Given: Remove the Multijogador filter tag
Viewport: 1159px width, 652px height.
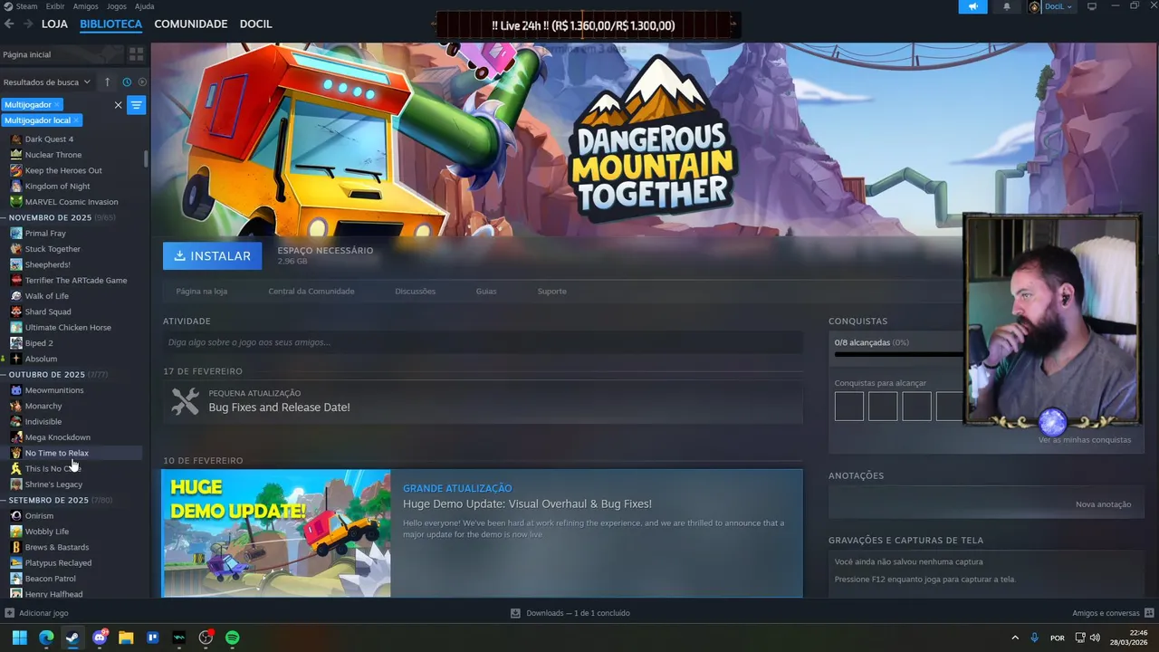Looking at the screenshot, I should tap(57, 105).
